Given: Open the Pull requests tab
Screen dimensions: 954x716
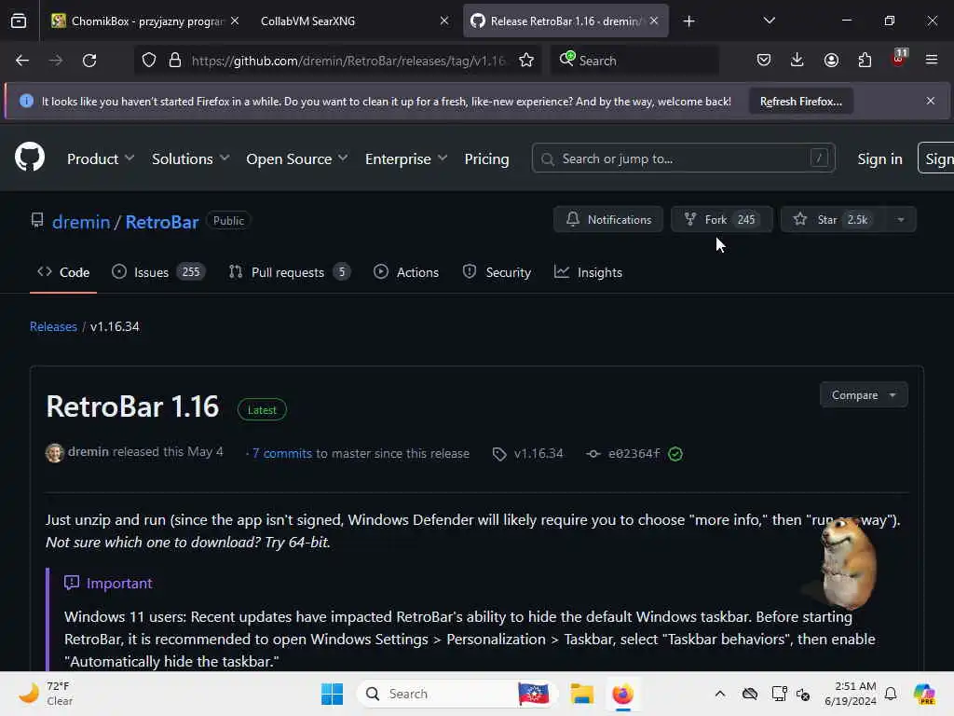Looking at the screenshot, I should tap(290, 272).
